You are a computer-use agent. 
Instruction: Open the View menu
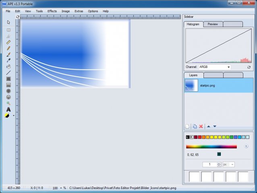tap(28, 11)
